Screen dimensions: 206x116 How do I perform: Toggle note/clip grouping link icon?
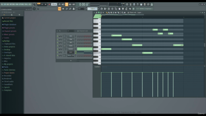[70, 9]
